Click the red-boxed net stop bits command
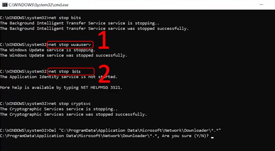 71,72
